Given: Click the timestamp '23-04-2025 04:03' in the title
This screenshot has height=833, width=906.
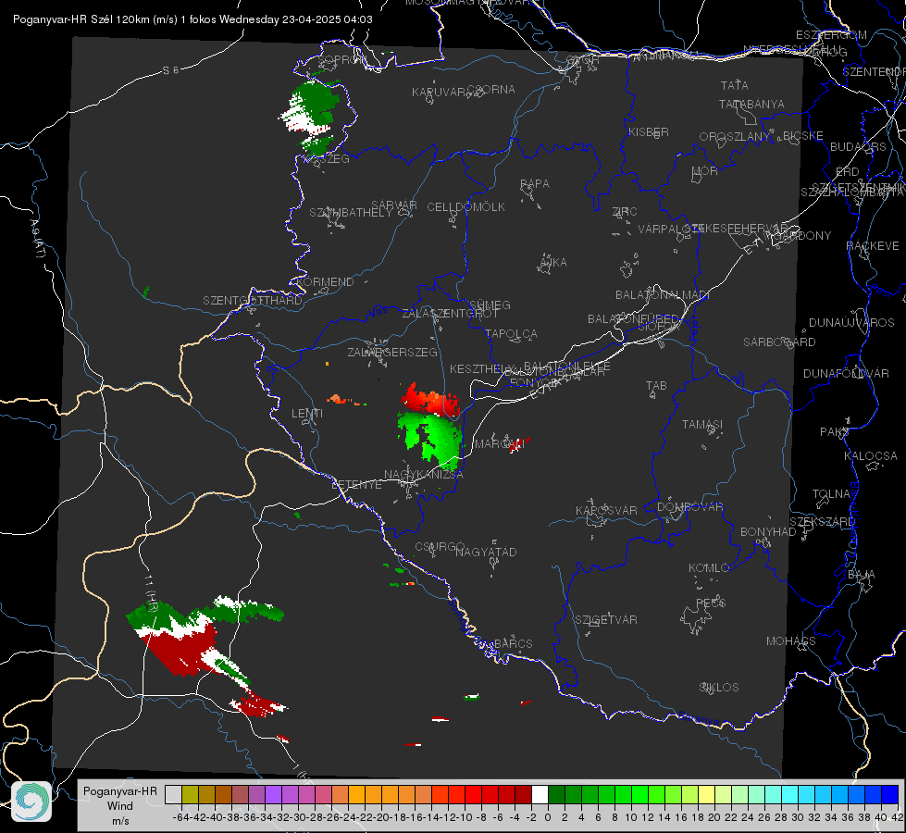Looking at the screenshot, I should tap(327, 19).
